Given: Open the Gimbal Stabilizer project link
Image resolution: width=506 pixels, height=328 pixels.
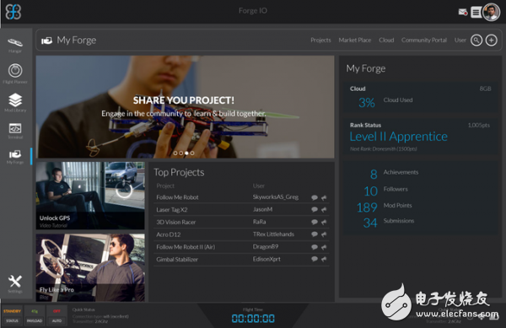Looking at the screenshot, I should click(177, 260).
